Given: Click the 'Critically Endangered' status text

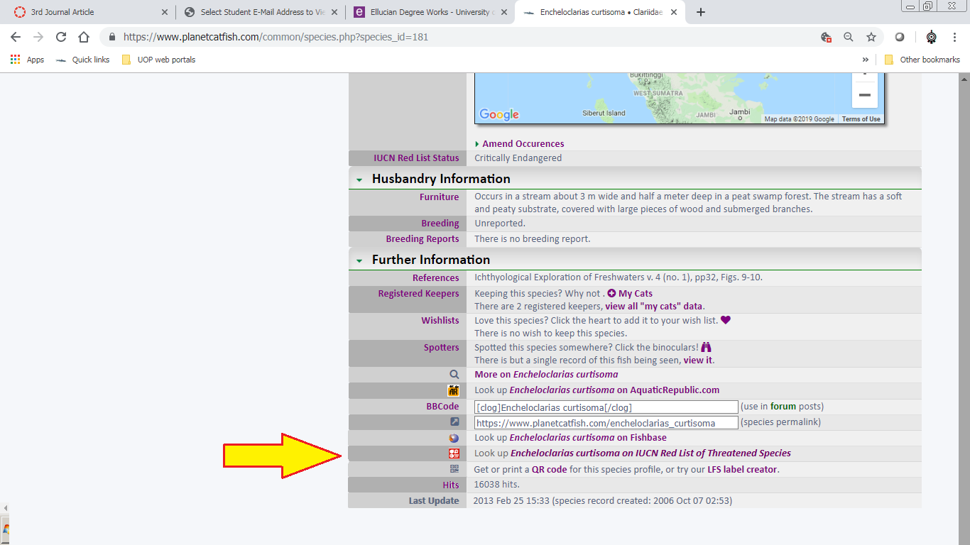Looking at the screenshot, I should [x=518, y=158].
